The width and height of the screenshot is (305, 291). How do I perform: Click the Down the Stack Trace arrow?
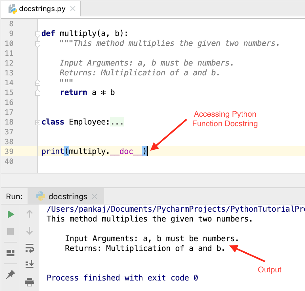[29, 231]
